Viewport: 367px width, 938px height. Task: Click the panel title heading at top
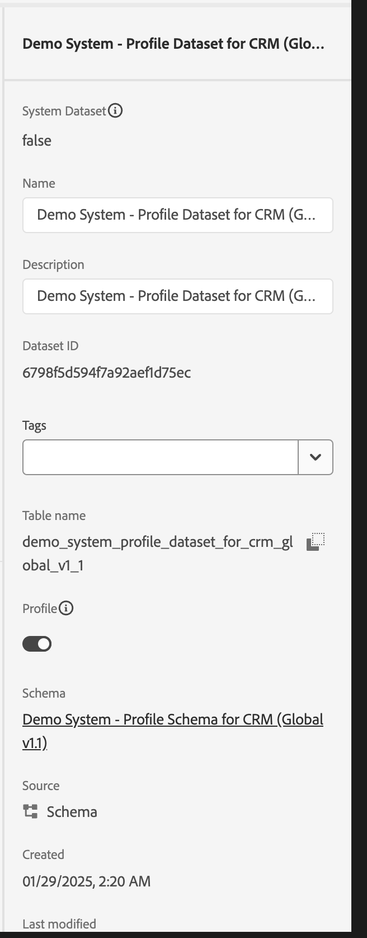(x=173, y=44)
